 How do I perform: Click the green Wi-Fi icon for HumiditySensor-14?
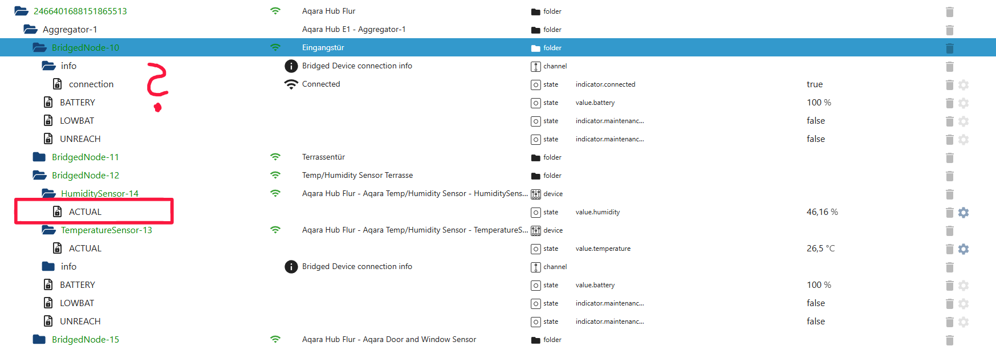tap(275, 193)
